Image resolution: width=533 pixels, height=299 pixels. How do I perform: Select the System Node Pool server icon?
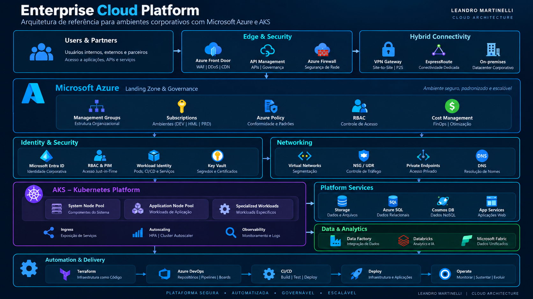click(57, 209)
